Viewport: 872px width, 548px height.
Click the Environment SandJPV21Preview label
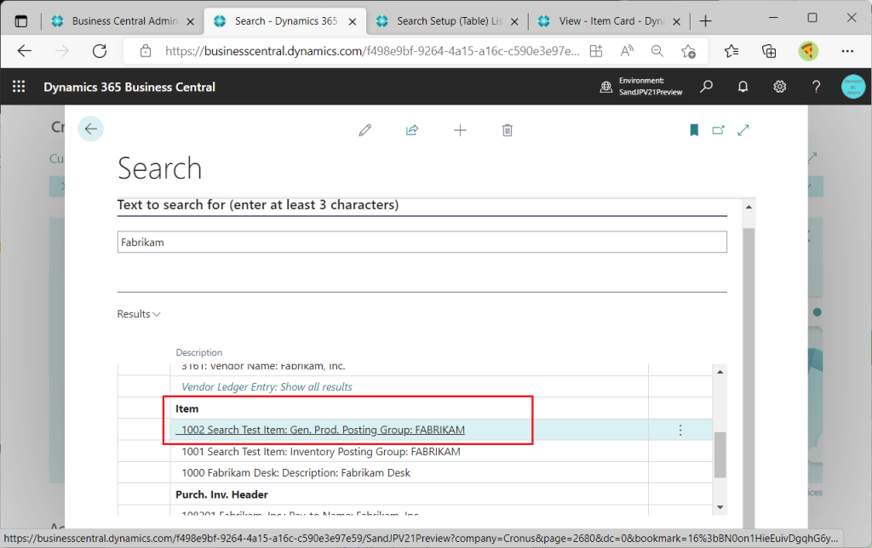tap(651, 87)
